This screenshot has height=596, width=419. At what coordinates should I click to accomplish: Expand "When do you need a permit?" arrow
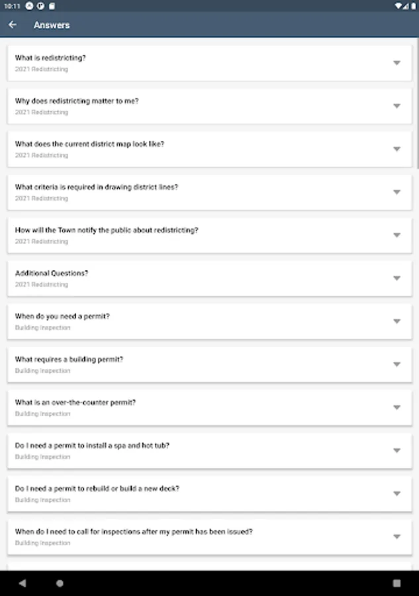pyautogui.click(x=396, y=321)
